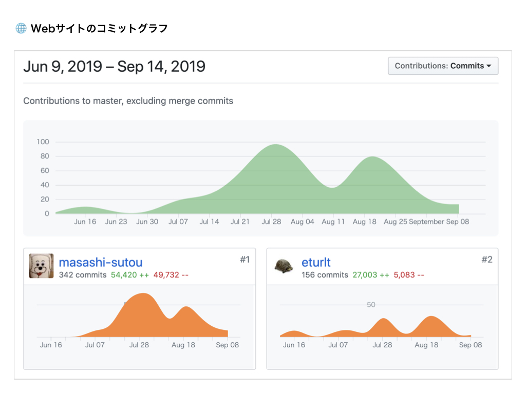Click the 54,420 ++ additions count
This screenshot has height=394, width=526.
[x=130, y=275]
